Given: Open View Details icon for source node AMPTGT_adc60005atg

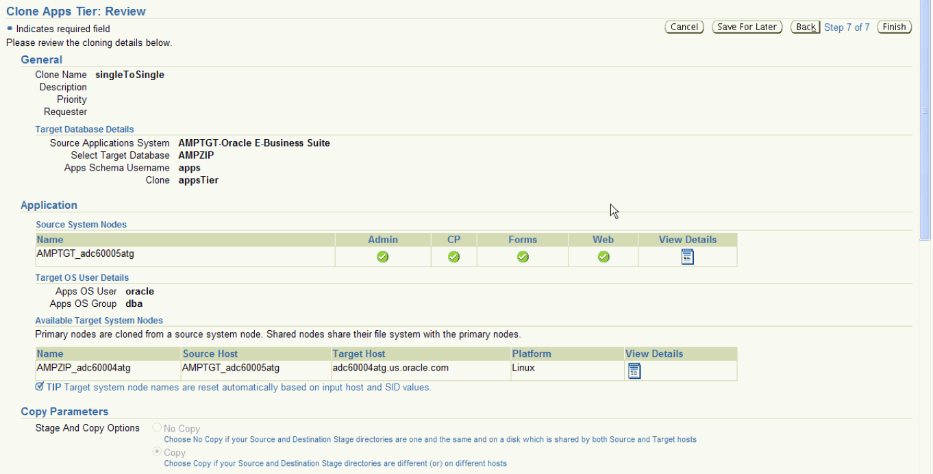Looking at the screenshot, I should (x=688, y=257).
